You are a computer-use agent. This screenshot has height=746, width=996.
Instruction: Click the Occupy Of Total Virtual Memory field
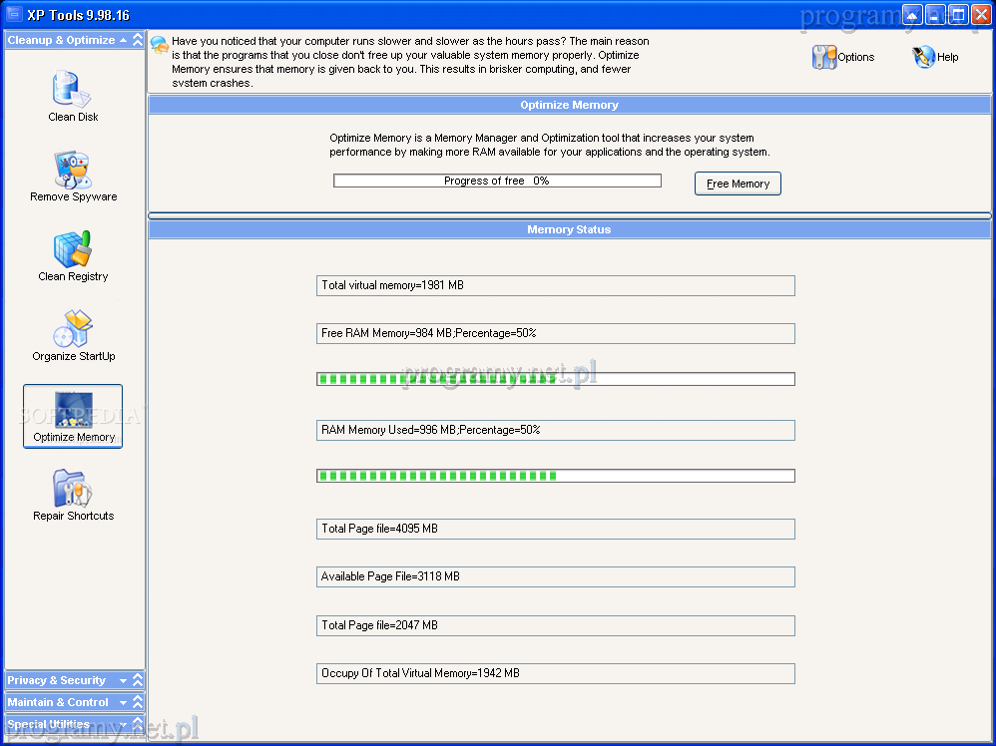555,673
